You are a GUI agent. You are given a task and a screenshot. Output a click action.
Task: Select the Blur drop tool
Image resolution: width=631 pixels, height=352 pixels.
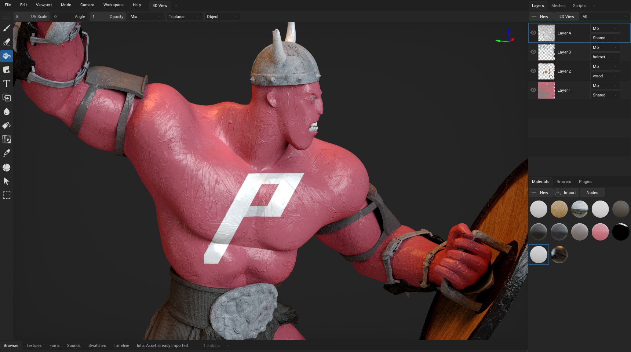click(x=7, y=112)
